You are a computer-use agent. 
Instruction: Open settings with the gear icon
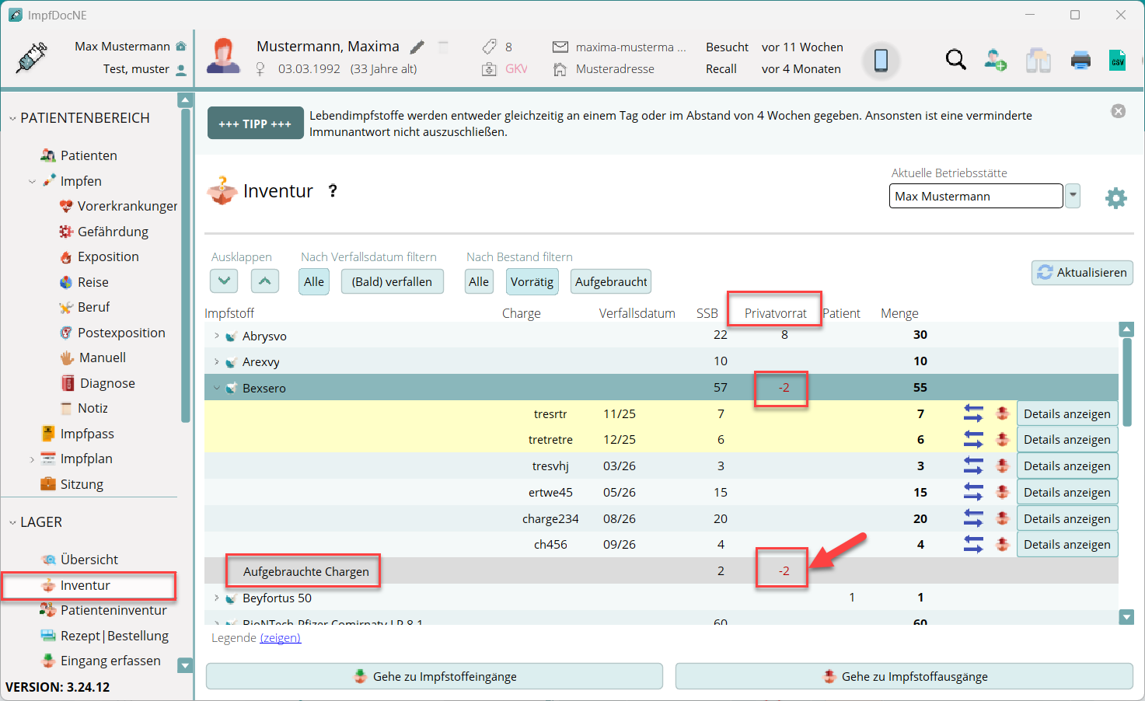pos(1115,197)
